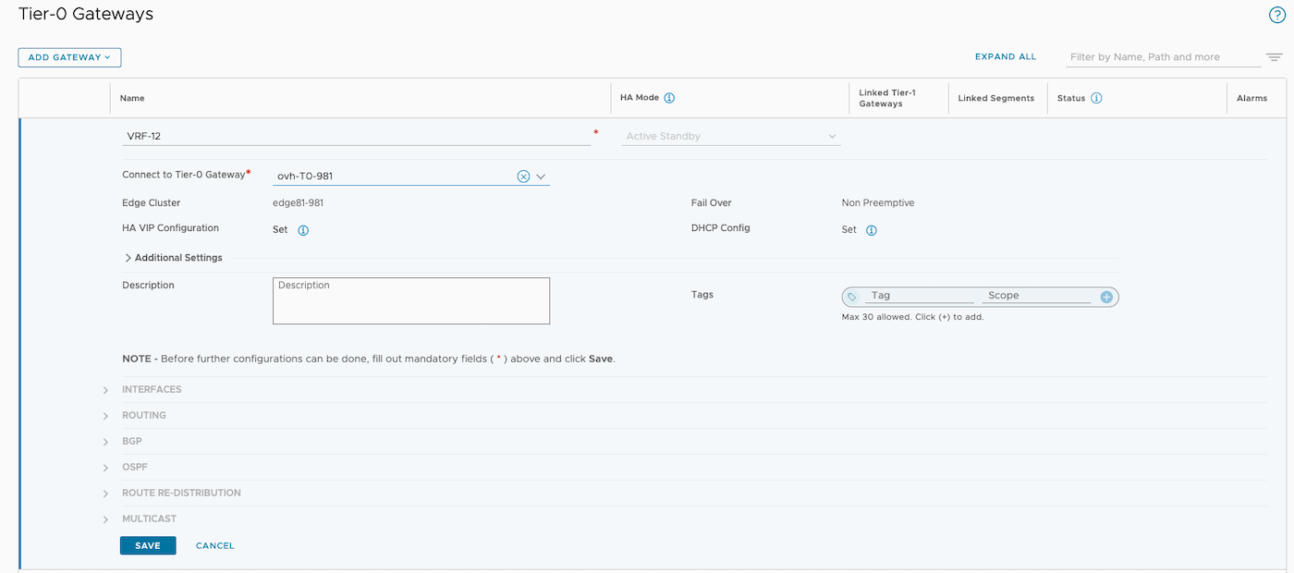Click the Description text area
Viewport: 1294px width, 573px height.
pos(411,301)
